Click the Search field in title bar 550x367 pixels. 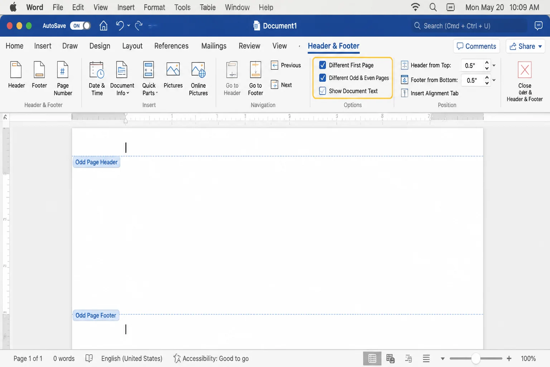[469, 26]
